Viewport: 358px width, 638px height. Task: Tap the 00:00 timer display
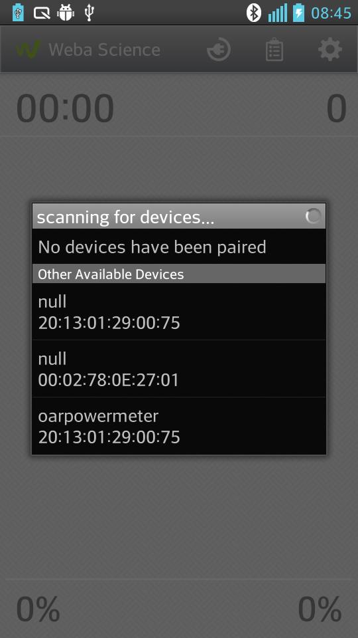65,108
